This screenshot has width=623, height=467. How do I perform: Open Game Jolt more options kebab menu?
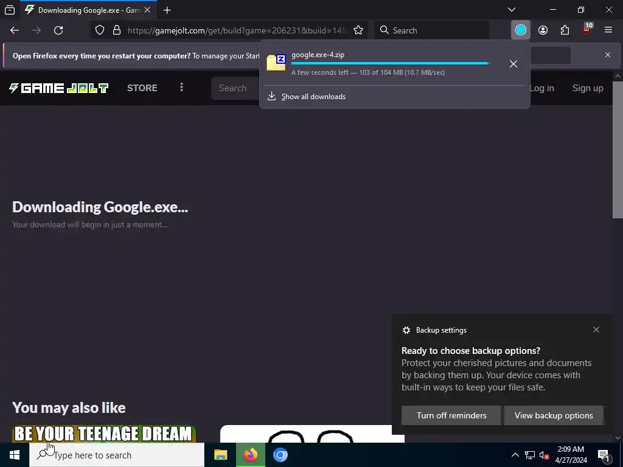point(181,88)
